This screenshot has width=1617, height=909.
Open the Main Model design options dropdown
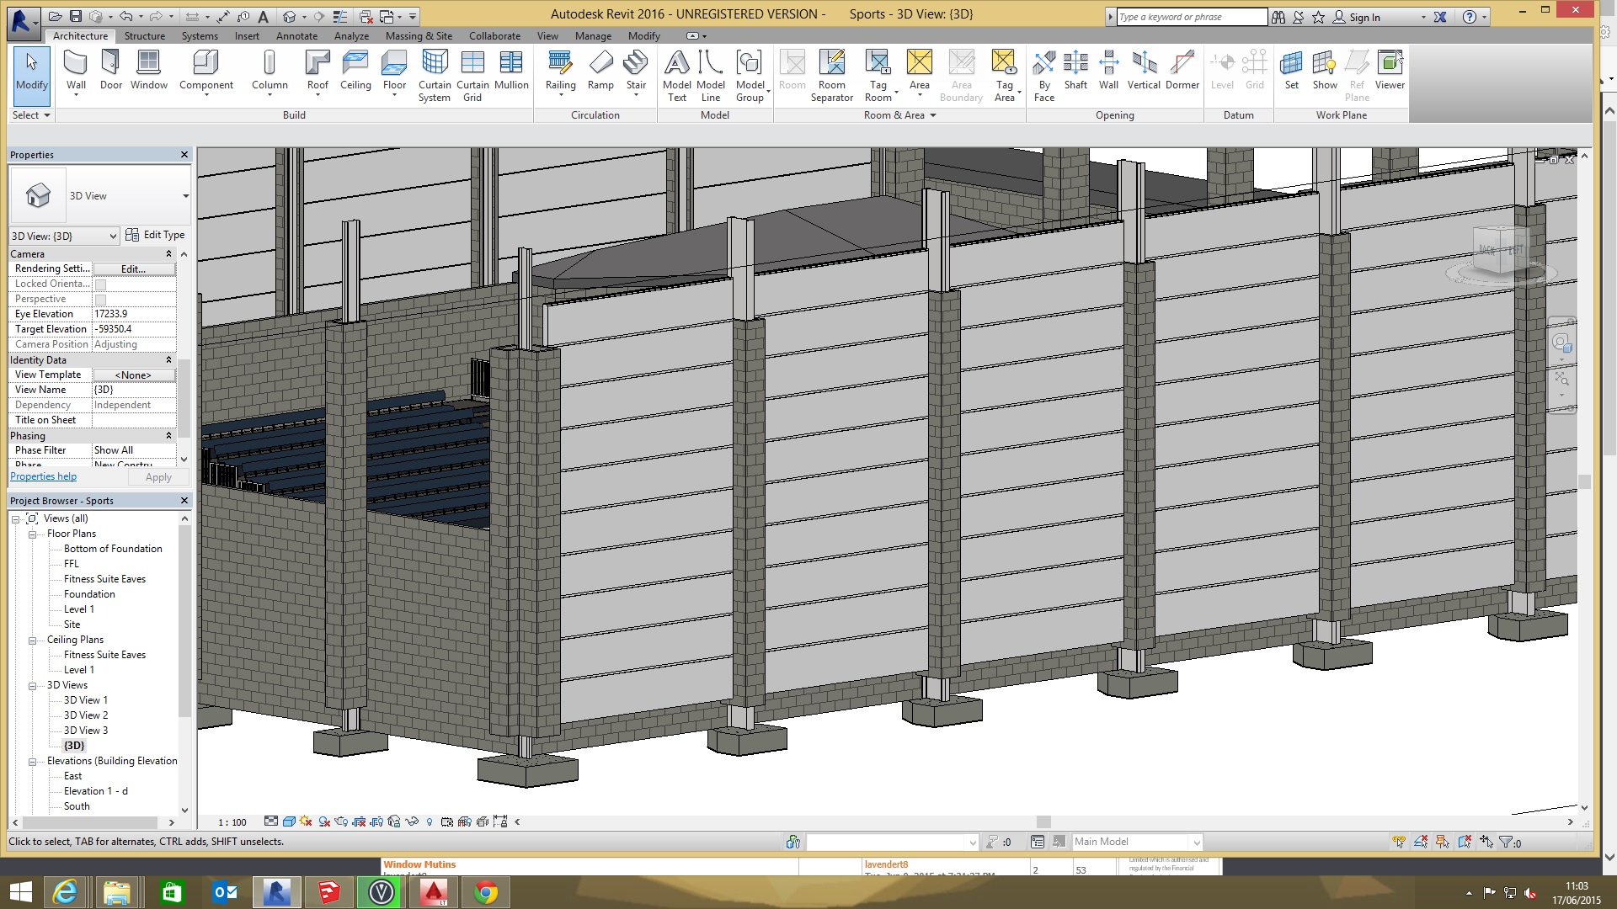pos(1196,843)
